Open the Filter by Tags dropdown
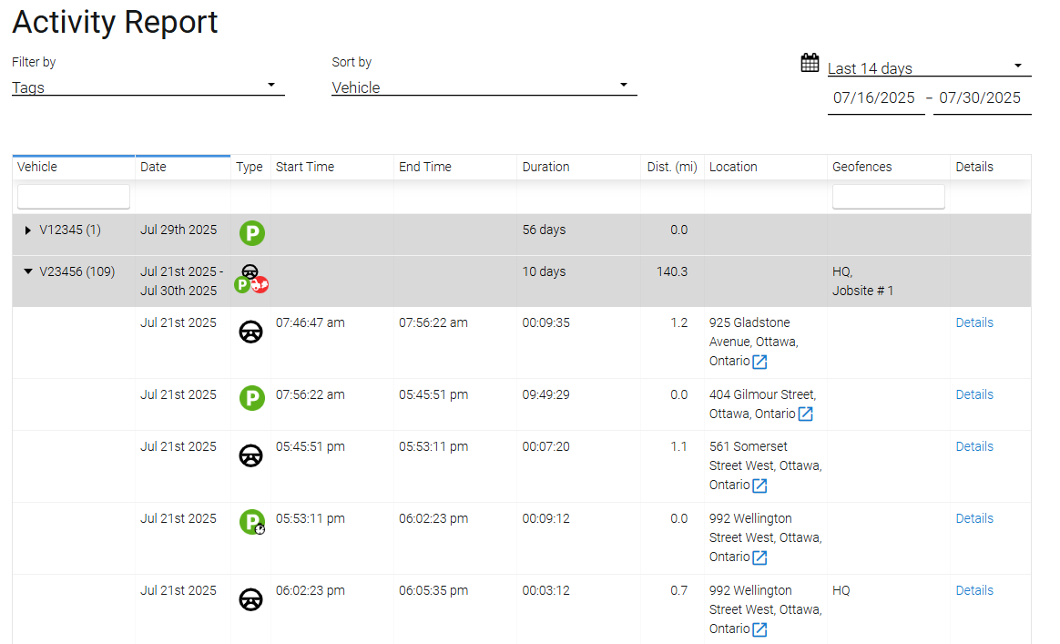 pos(148,87)
